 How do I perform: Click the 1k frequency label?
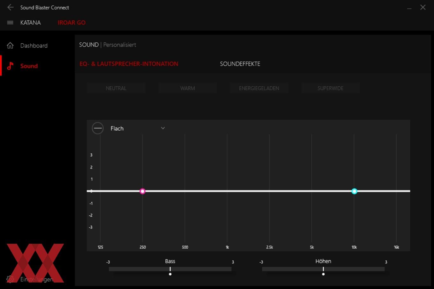coord(227,247)
